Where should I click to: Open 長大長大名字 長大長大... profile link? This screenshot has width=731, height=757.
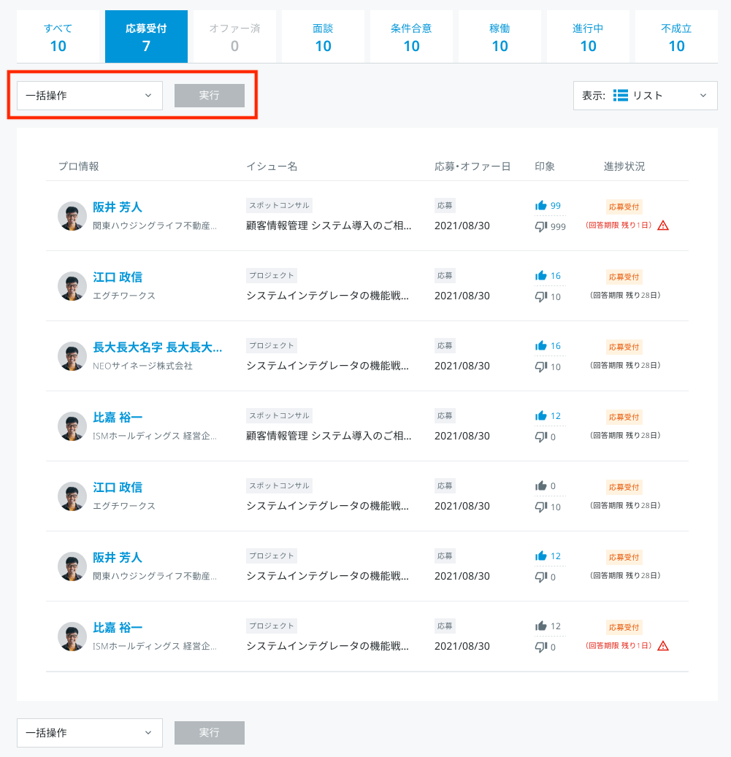point(158,347)
